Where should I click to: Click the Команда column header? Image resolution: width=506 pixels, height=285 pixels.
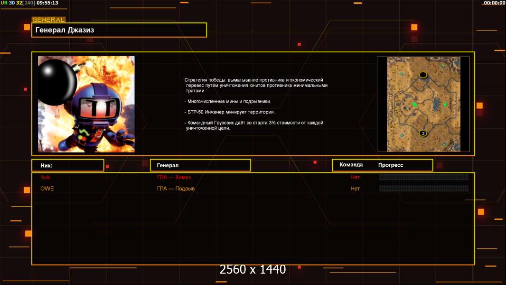(x=351, y=165)
